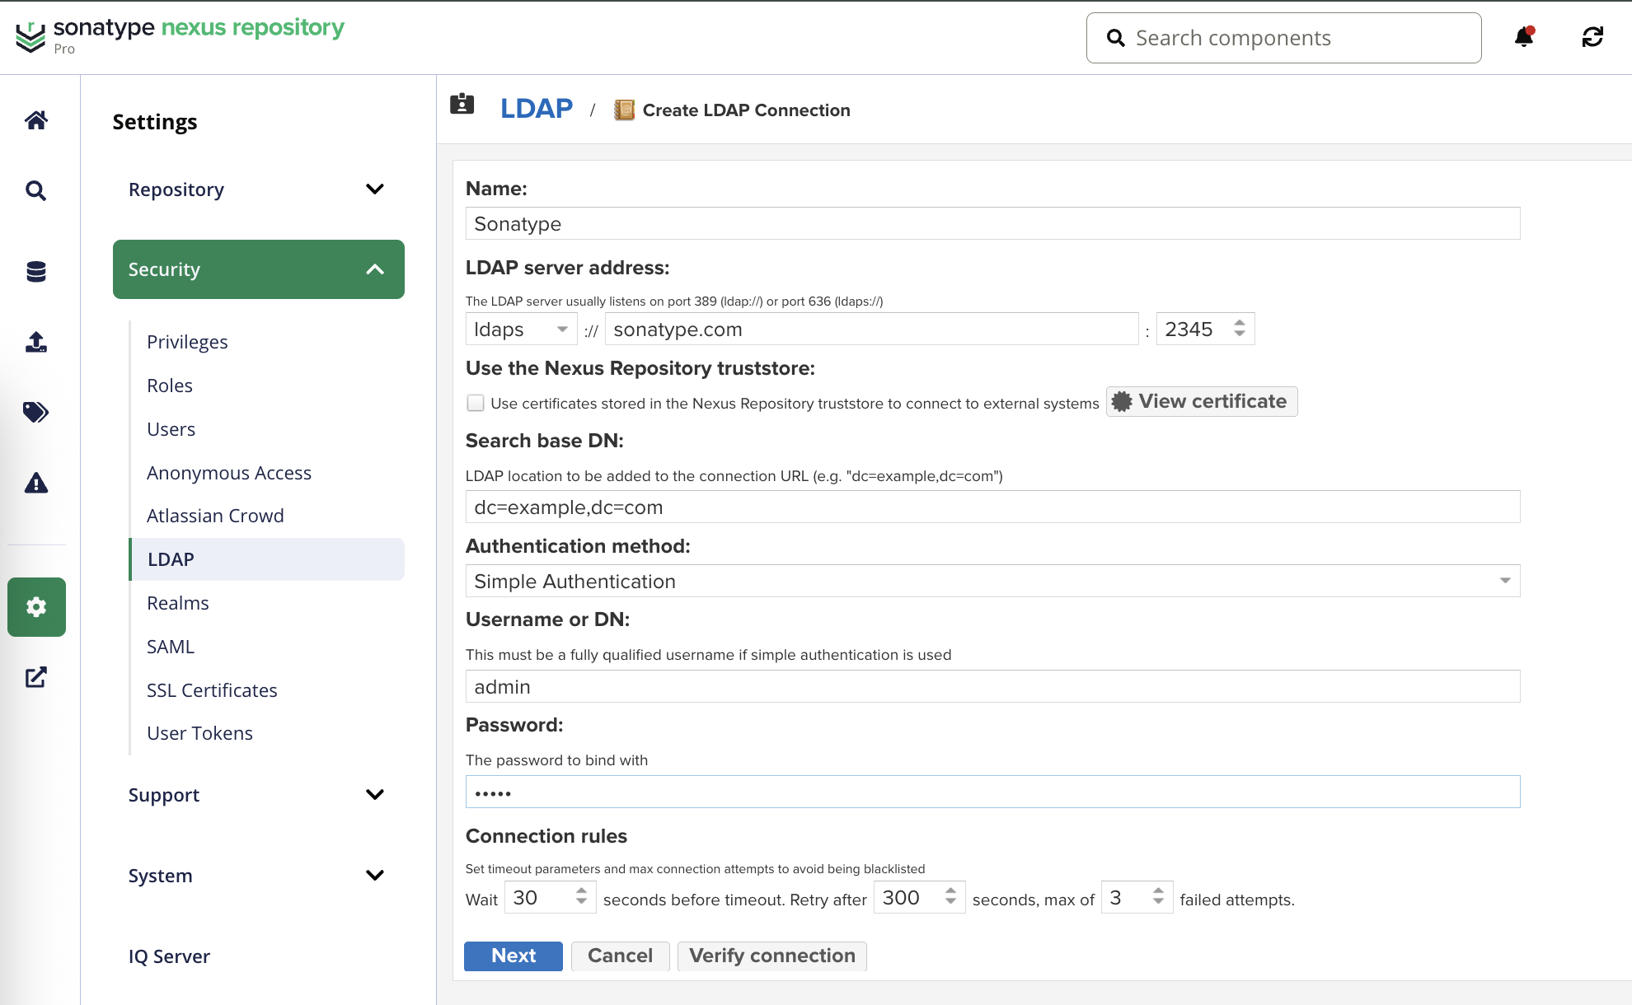This screenshot has width=1632, height=1005.
Task: Open Anonymous Access settings
Action: 229,473
